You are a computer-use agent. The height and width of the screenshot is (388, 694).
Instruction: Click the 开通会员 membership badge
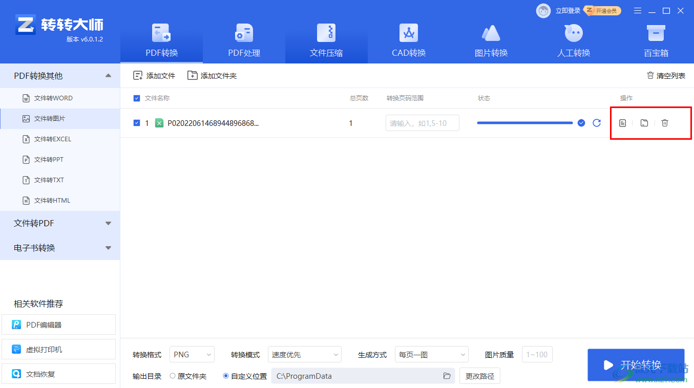[603, 11]
